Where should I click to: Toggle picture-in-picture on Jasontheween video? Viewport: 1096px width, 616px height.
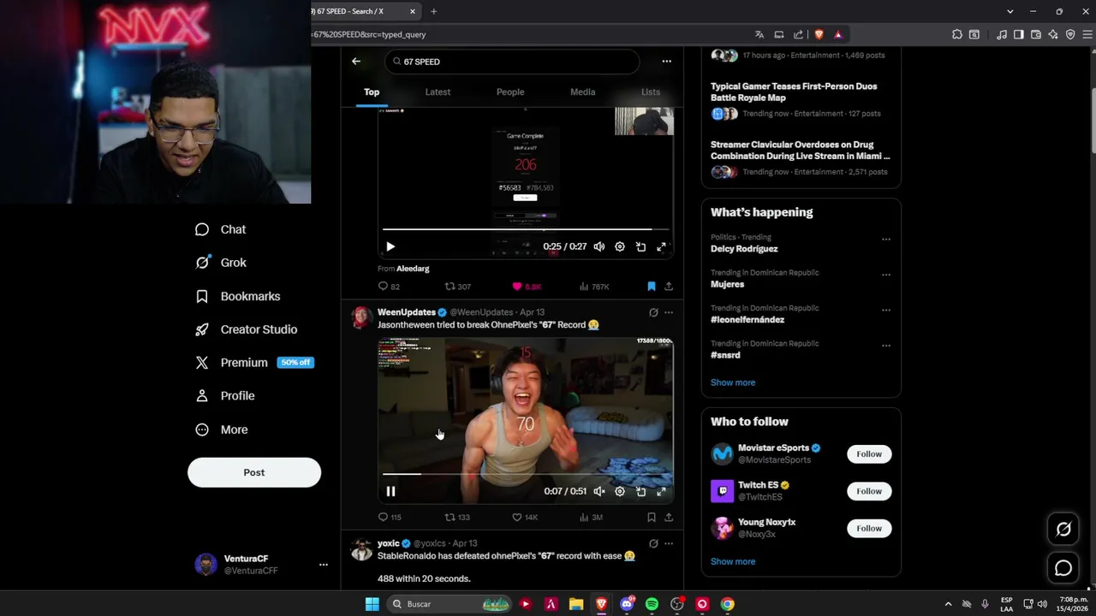pos(640,491)
